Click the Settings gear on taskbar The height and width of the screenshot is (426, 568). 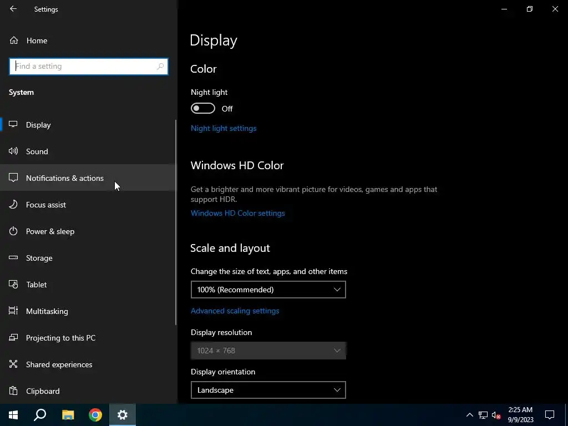click(123, 415)
